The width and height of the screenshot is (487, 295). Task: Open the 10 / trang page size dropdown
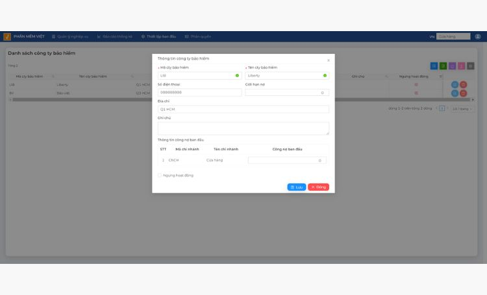tap(462, 109)
